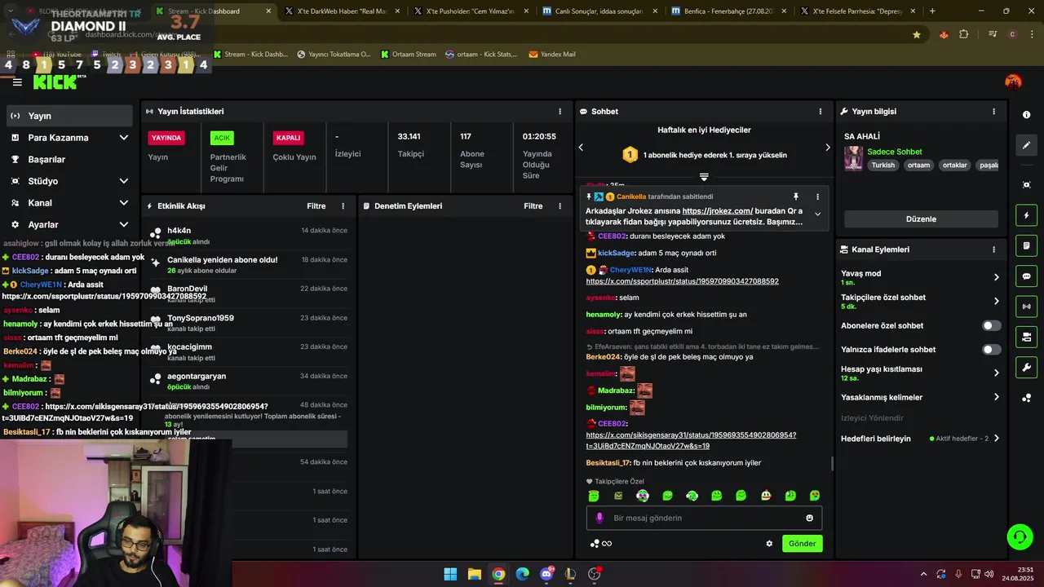This screenshot has width=1044, height=587.
Task: Click Filtre in Denetim Eylemleri panel
Action: 533,206
